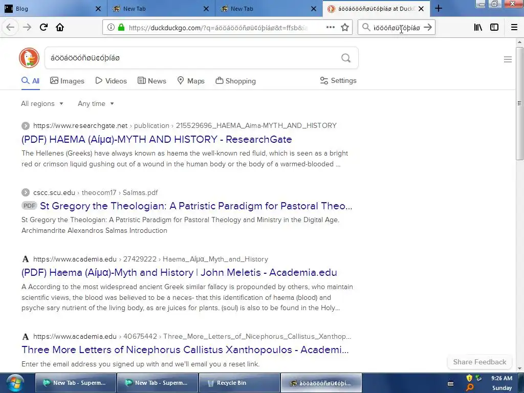Image resolution: width=524 pixels, height=393 pixels.
Task: Select the Images search category
Action: click(x=67, y=81)
